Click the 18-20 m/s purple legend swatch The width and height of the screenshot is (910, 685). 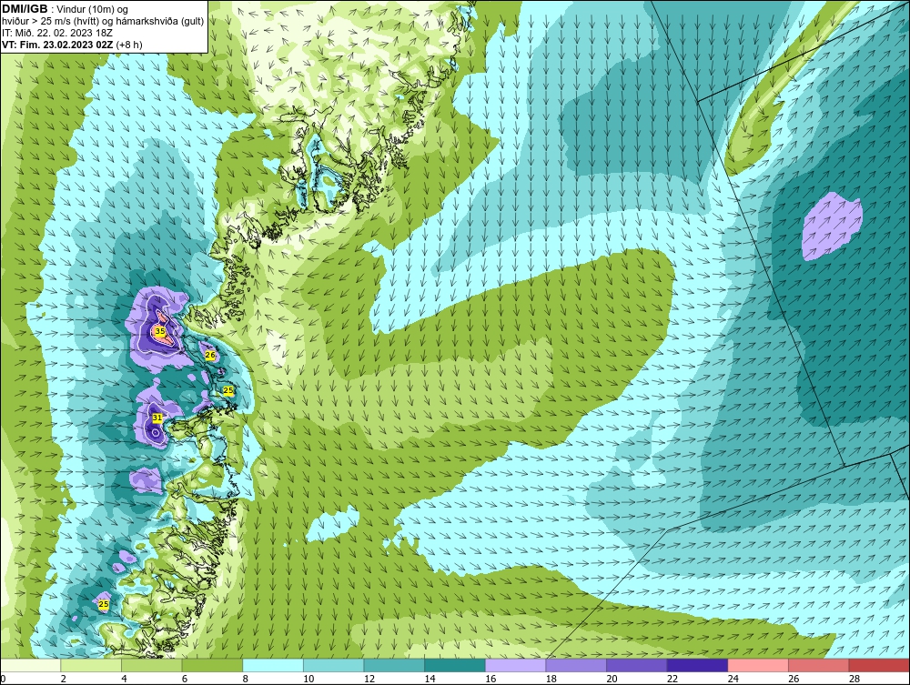[x=576, y=665]
